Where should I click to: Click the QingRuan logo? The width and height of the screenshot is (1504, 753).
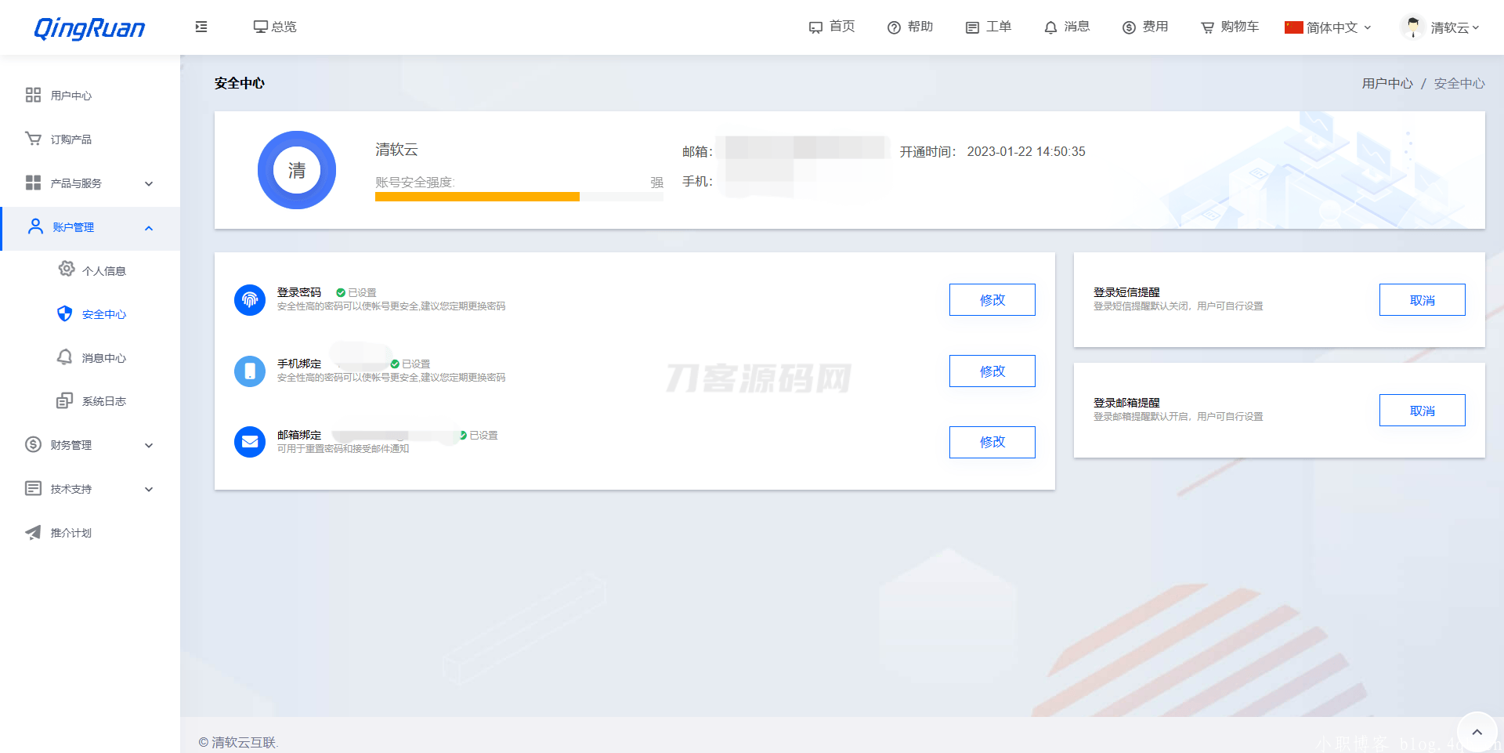pos(89,28)
